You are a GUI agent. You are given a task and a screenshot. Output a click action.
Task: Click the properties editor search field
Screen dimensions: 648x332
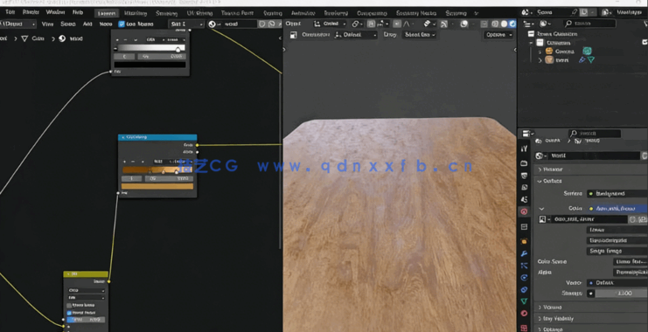coord(595,134)
